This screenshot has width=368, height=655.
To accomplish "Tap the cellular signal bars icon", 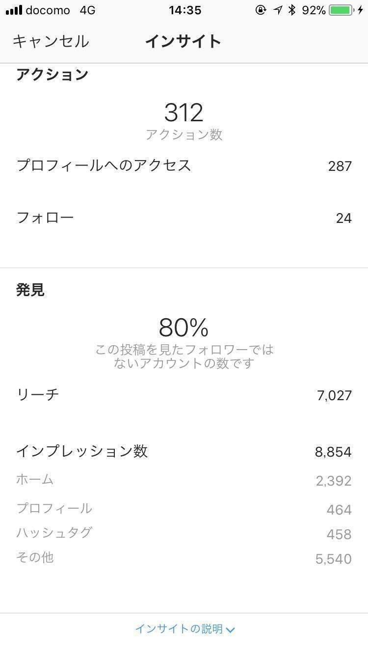I will (14, 10).
